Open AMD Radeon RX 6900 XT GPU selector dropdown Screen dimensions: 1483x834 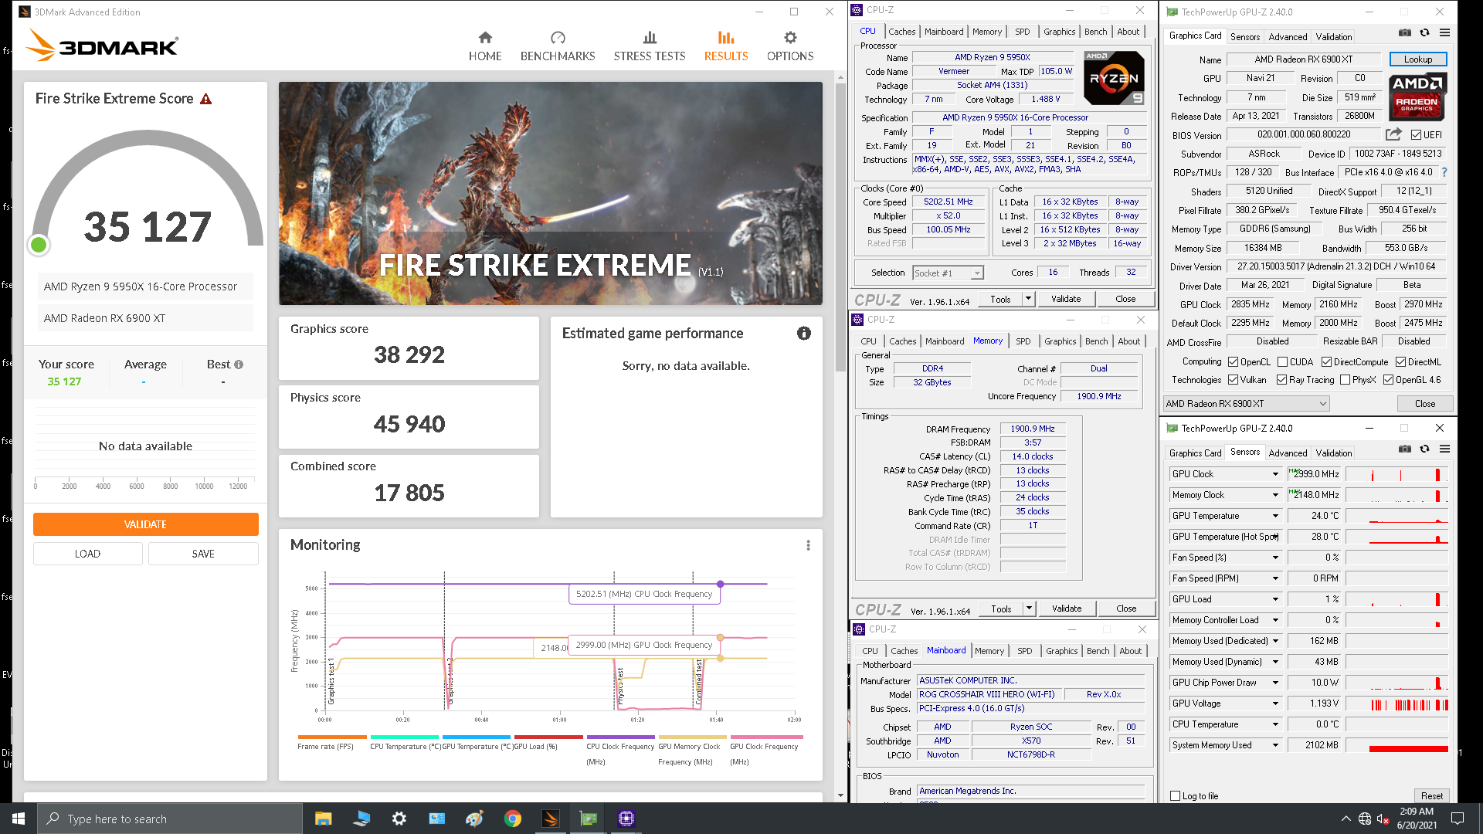(x=1246, y=404)
